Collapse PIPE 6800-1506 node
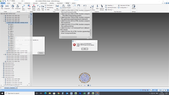This screenshot has height=95, width=169. pyautogui.click(x=4, y=54)
